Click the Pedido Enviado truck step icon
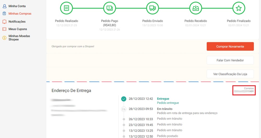This screenshot has width=261, height=138. point(153,8)
